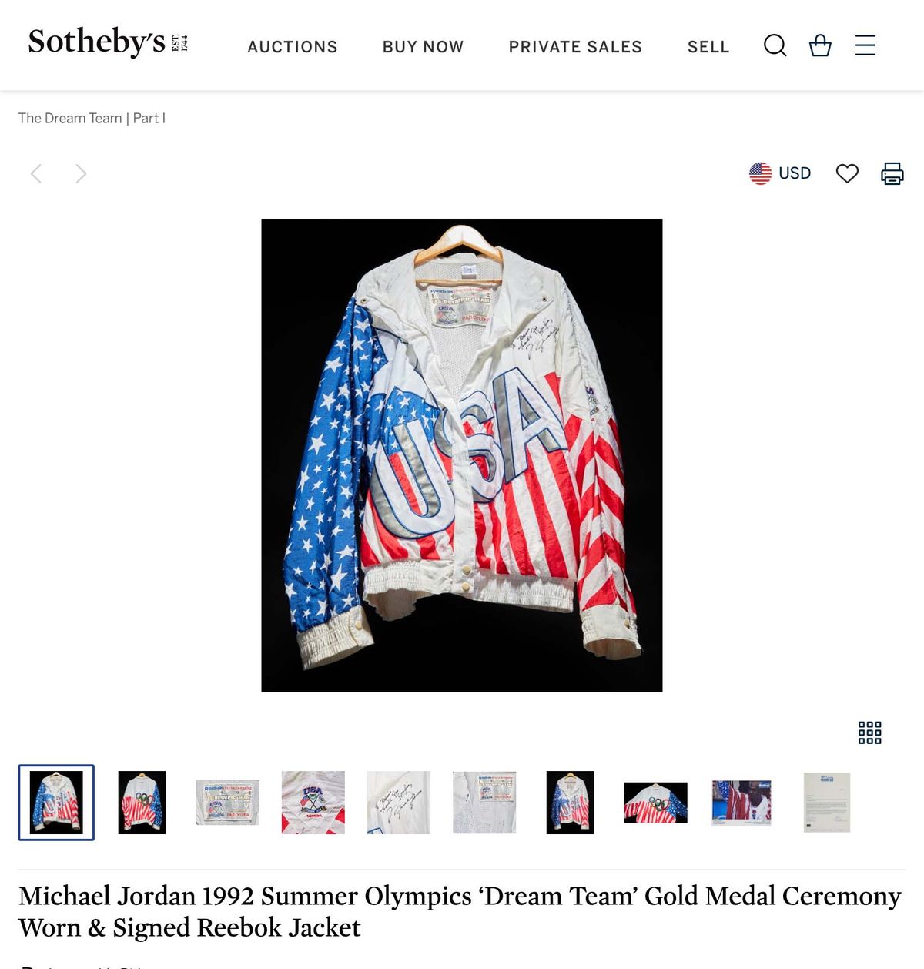Open the Buy Now menu
The image size is (924, 969).
[423, 47]
